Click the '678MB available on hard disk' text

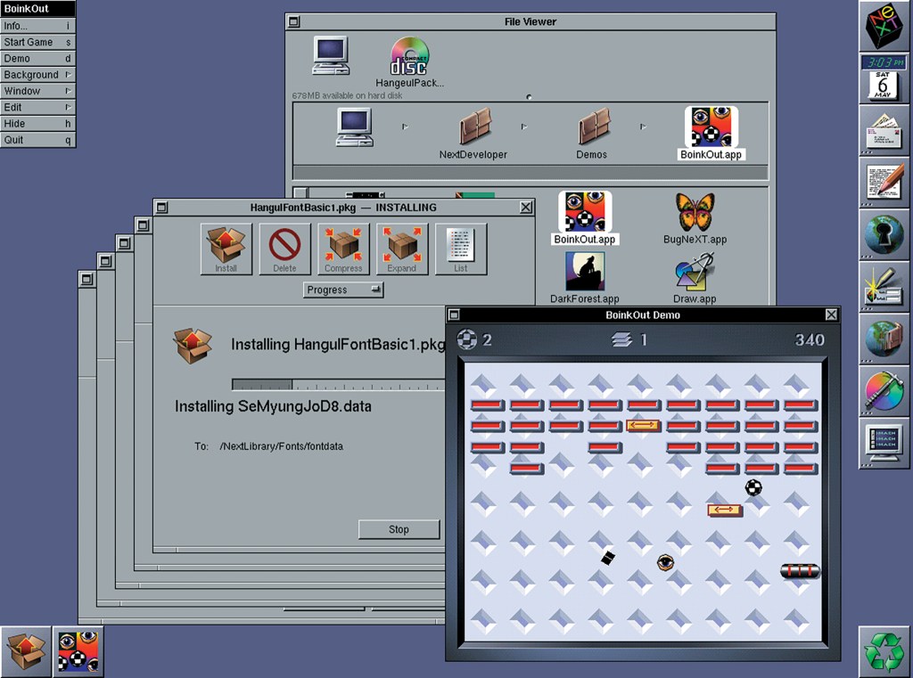[x=347, y=95]
